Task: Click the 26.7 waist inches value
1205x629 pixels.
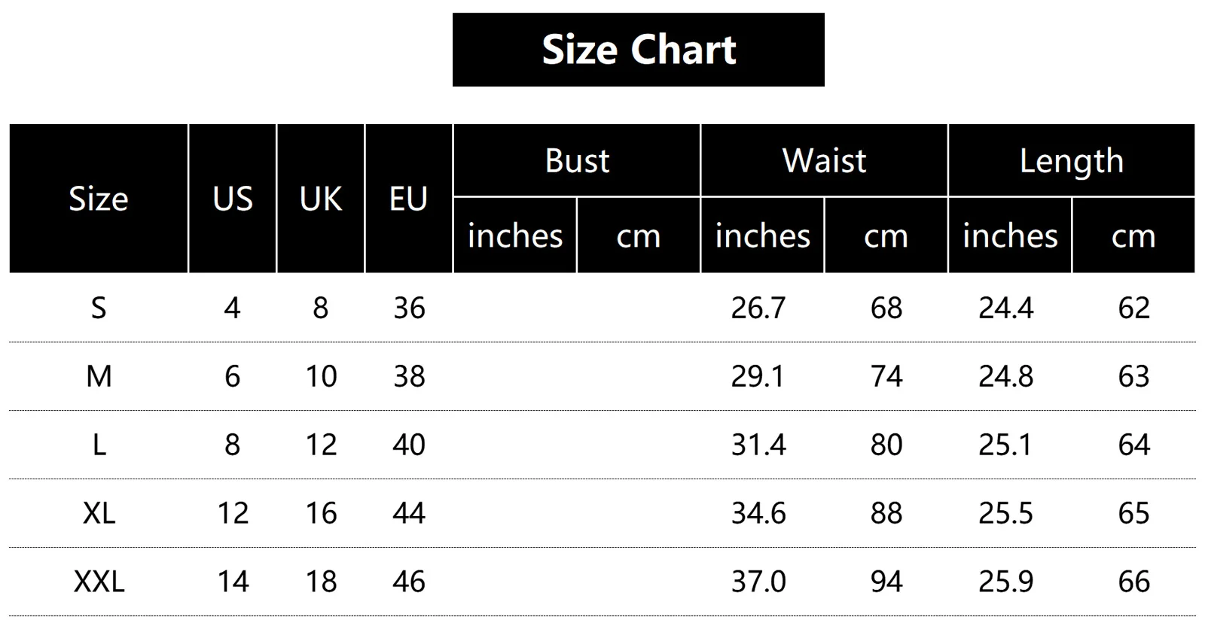Action: click(758, 308)
